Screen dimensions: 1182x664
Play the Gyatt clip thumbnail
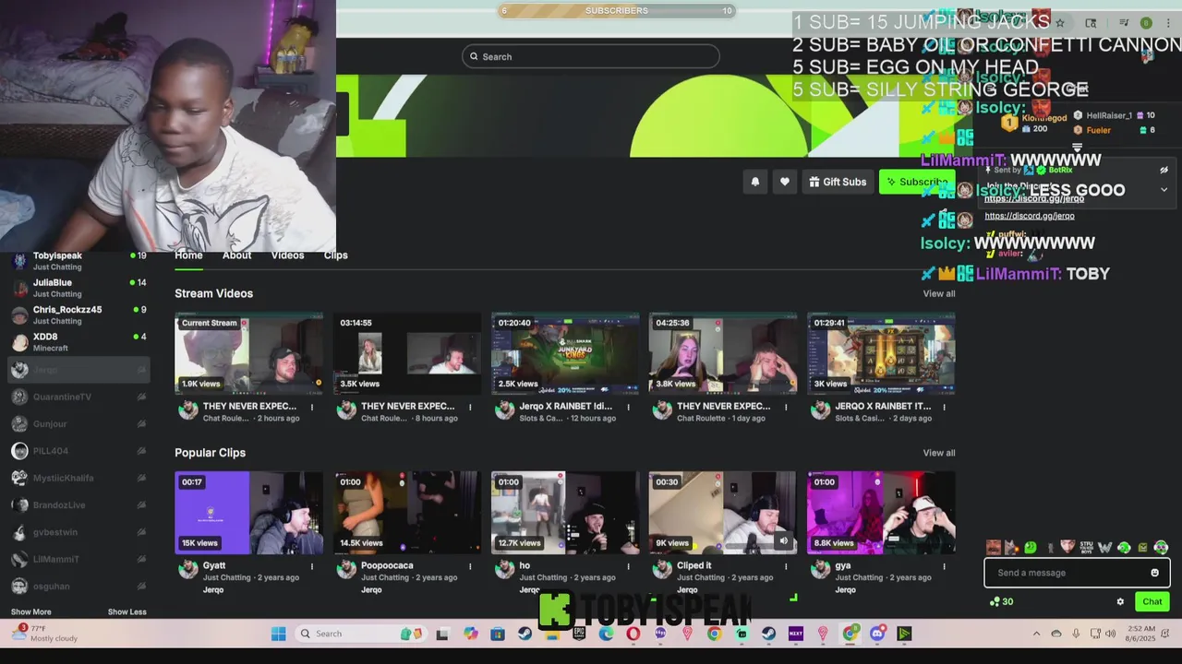point(249,513)
